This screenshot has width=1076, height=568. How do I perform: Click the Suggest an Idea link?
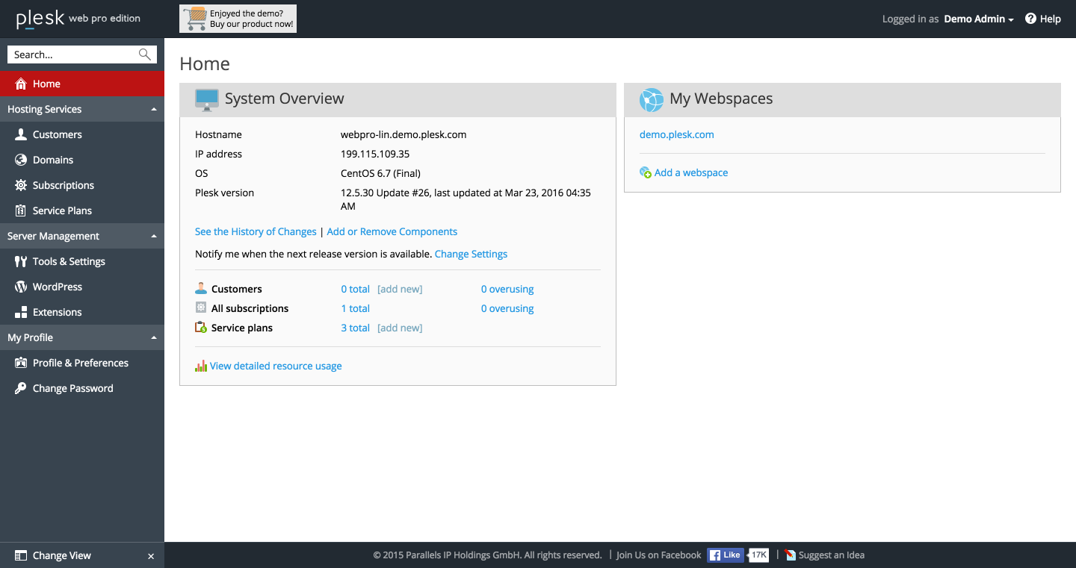click(832, 555)
